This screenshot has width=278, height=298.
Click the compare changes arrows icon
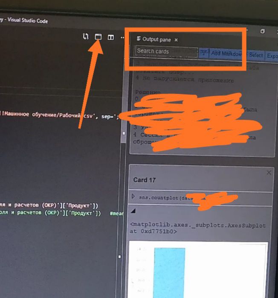pos(86,36)
